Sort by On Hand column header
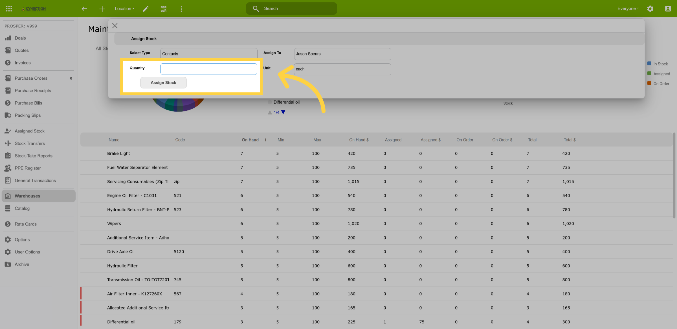 pyautogui.click(x=250, y=140)
